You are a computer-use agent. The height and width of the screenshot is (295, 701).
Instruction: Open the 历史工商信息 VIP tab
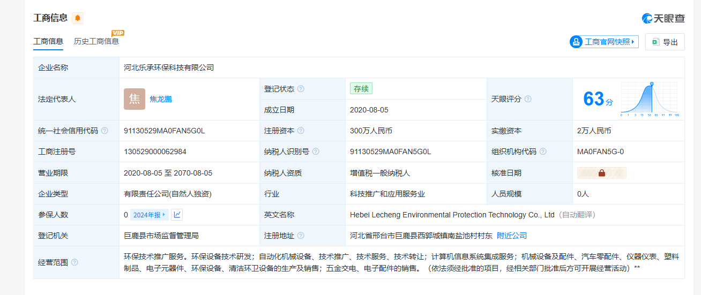point(96,41)
